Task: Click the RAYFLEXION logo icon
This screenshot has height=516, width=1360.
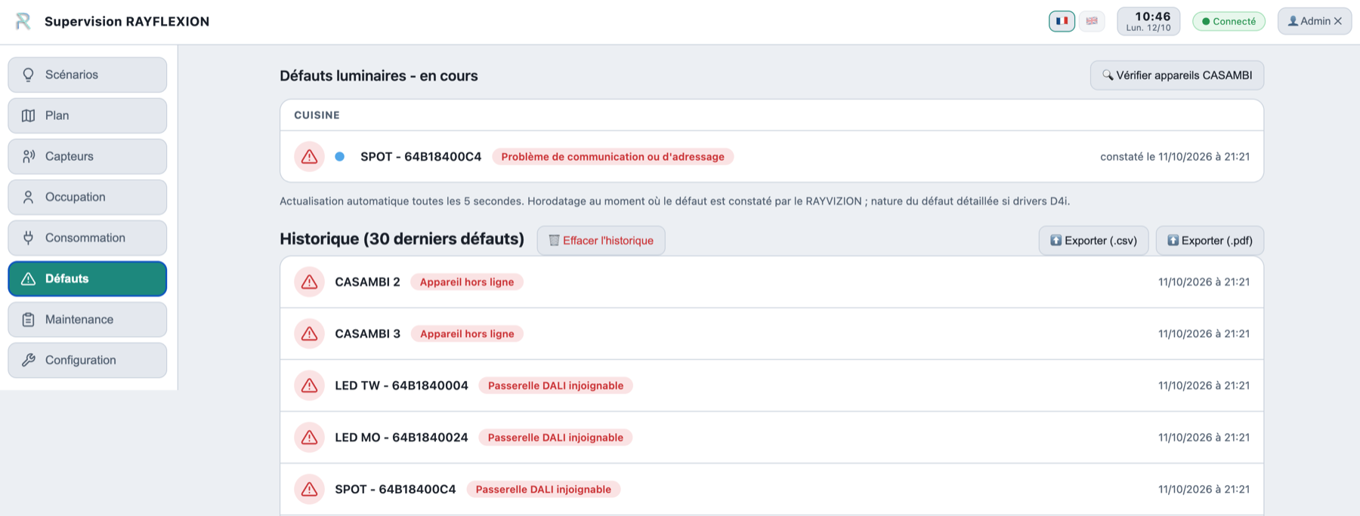Action: [x=23, y=21]
